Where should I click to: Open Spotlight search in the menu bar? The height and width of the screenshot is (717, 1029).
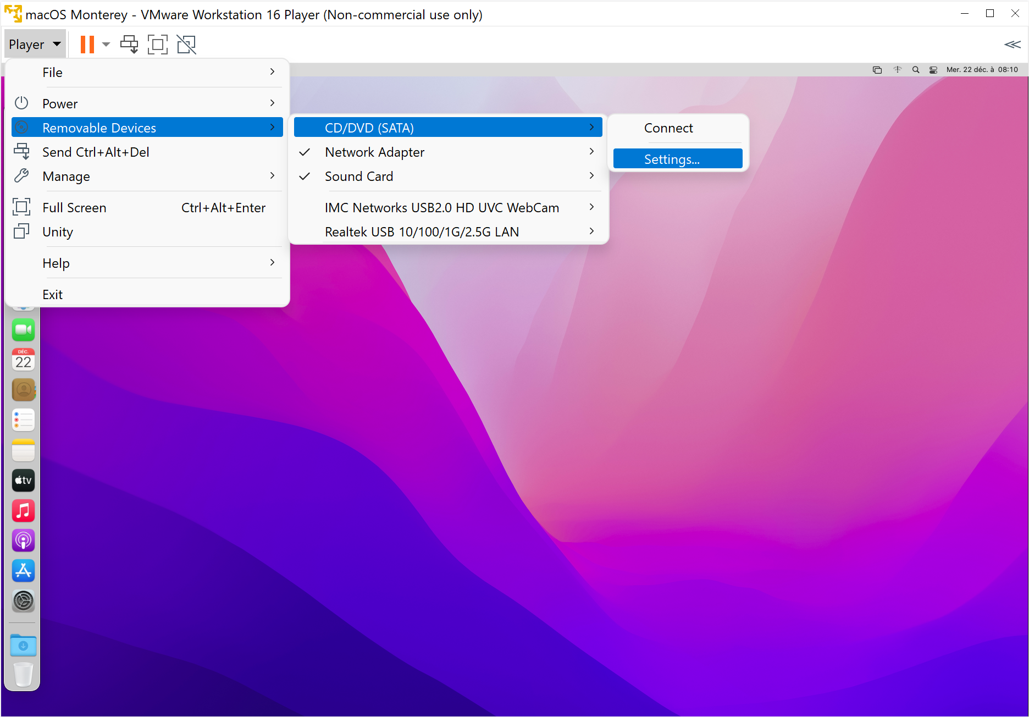click(916, 69)
